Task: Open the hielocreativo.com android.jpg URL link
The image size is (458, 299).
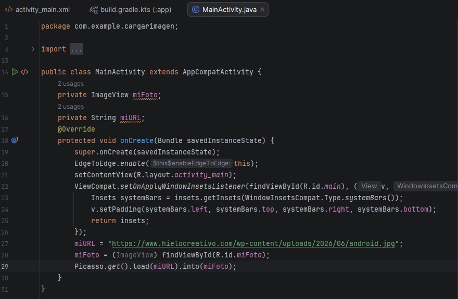Action: [253, 243]
